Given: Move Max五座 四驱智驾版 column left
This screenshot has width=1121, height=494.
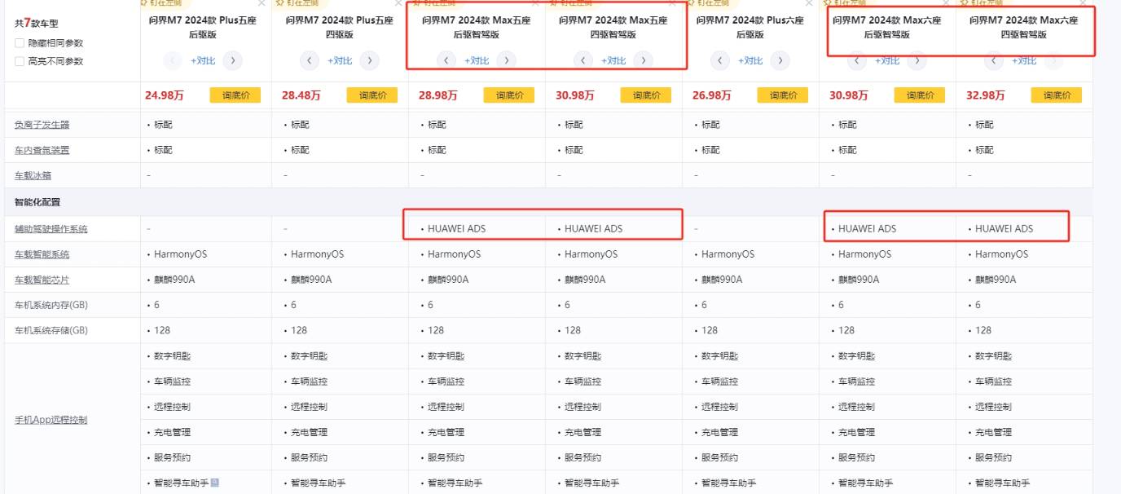Looking at the screenshot, I should [x=583, y=60].
